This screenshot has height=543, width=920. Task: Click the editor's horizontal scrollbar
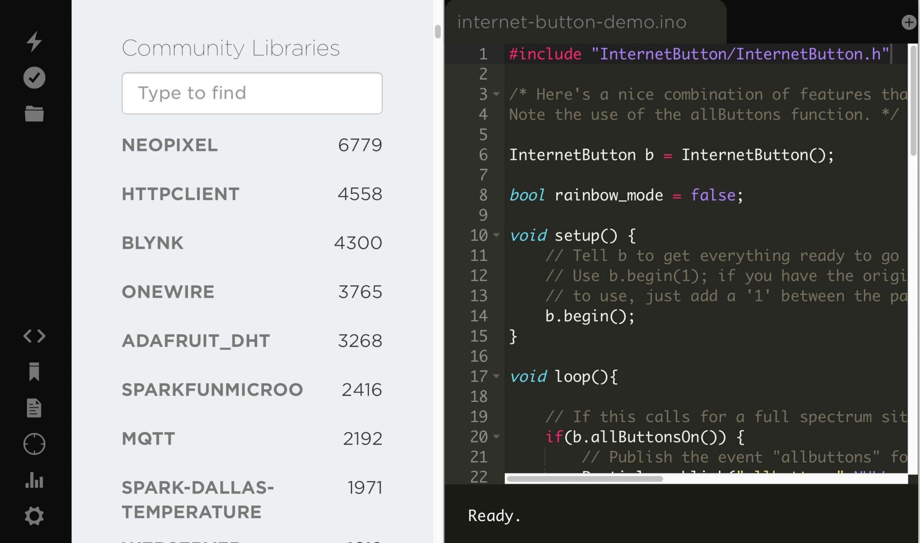point(584,479)
